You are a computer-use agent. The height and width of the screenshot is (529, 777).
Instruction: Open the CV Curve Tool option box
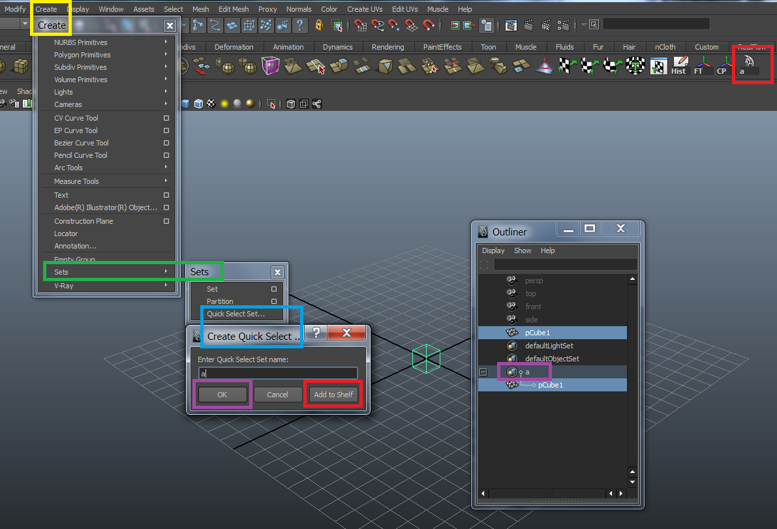point(166,118)
